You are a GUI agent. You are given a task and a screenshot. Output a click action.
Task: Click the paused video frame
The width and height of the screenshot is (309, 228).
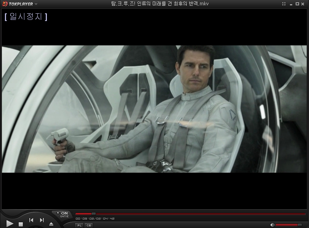[154, 109]
